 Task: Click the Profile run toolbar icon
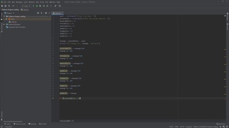pyautogui.click(x=44, y=6)
